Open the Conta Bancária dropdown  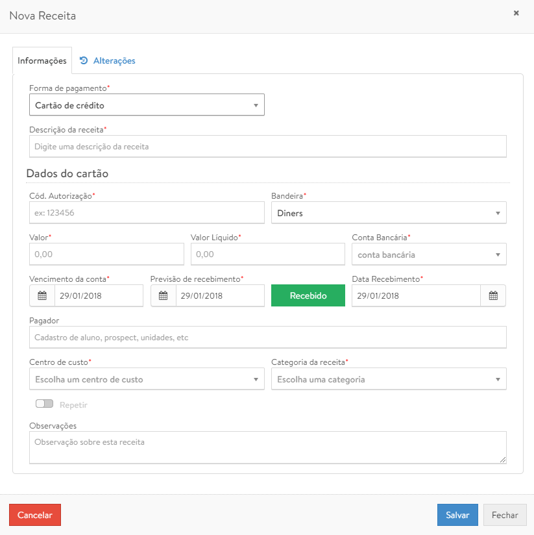coord(428,255)
